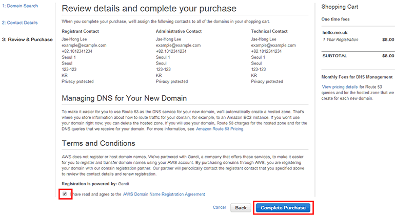Click the registrant's email address
The height and width of the screenshot is (216, 395).
[x=84, y=45]
